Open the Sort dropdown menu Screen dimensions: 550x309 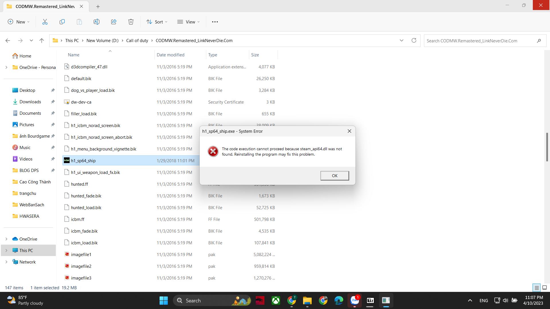(157, 22)
